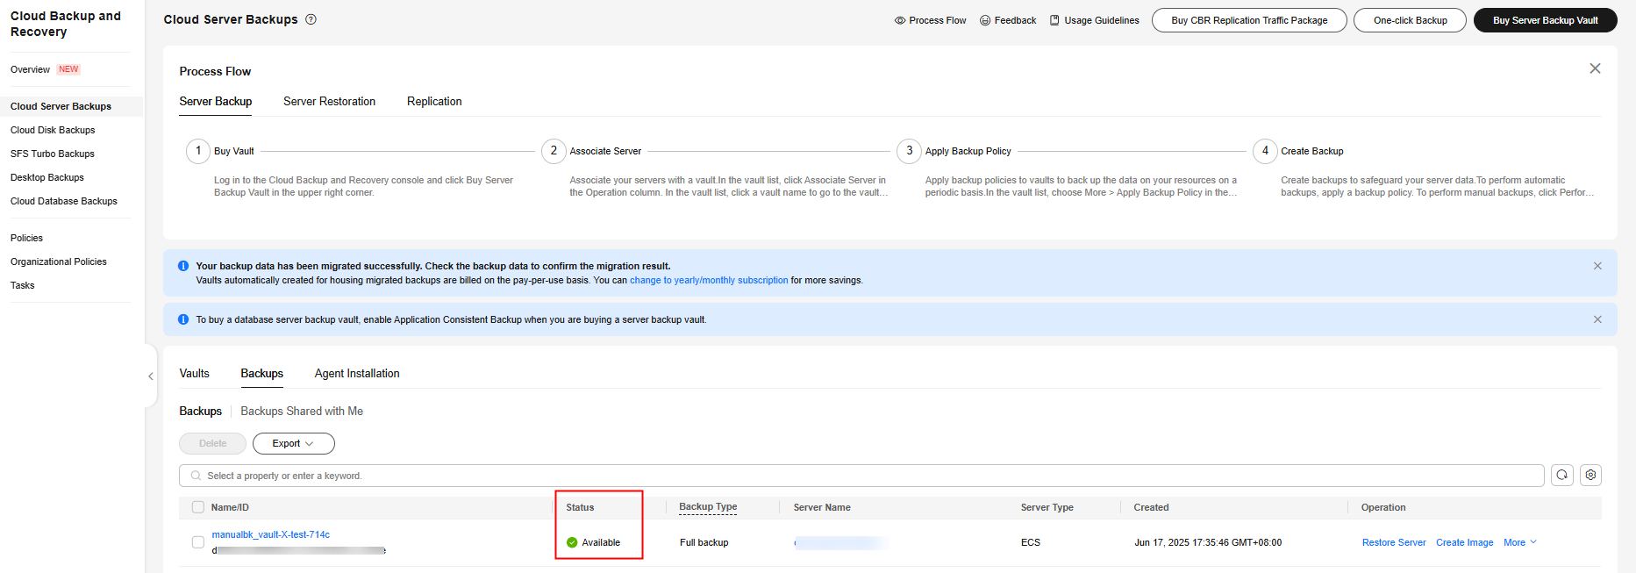Click the ECS server type cell
This screenshot has height=573, width=1636.
point(1031,542)
